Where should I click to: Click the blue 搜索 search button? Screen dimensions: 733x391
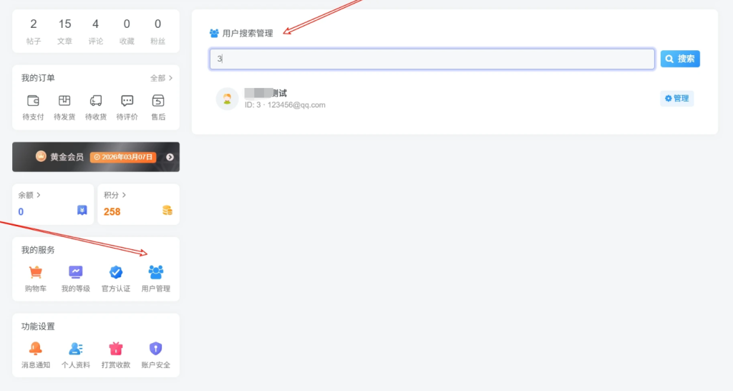(x=680, y=59)
